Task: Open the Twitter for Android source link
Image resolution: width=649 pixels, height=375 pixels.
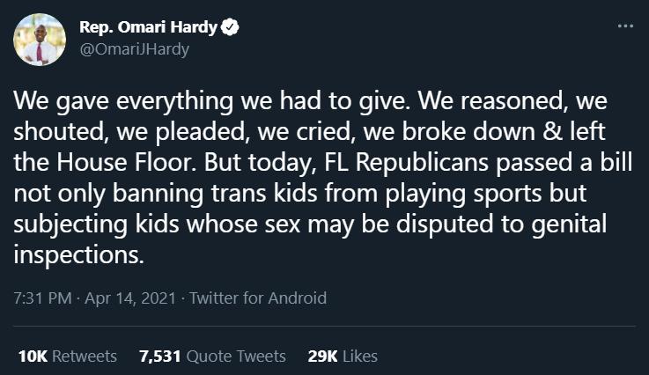Action: (258, 298)
